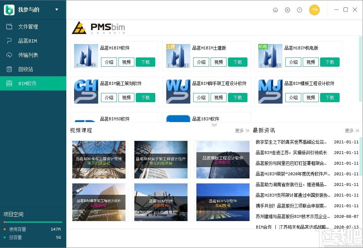Click the PMSbim logo
363x248 pixels.
99,28
